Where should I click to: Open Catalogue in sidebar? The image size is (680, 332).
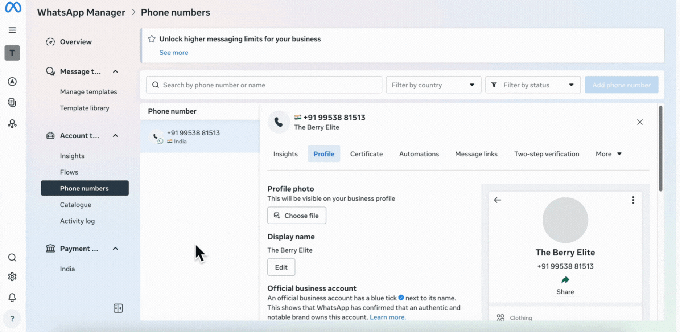(75, 205)
